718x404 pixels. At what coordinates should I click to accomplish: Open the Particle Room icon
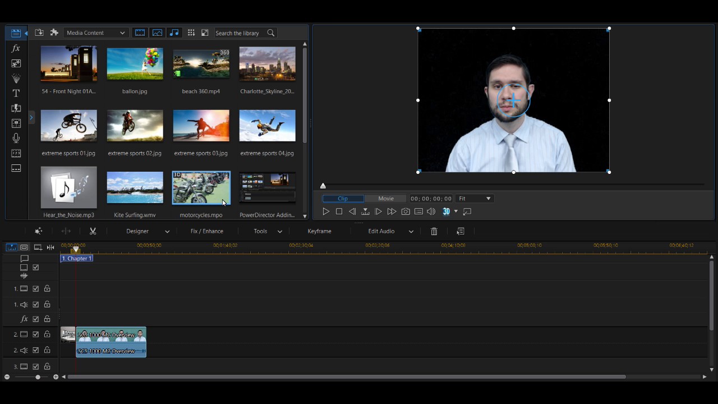coord(16,78)
